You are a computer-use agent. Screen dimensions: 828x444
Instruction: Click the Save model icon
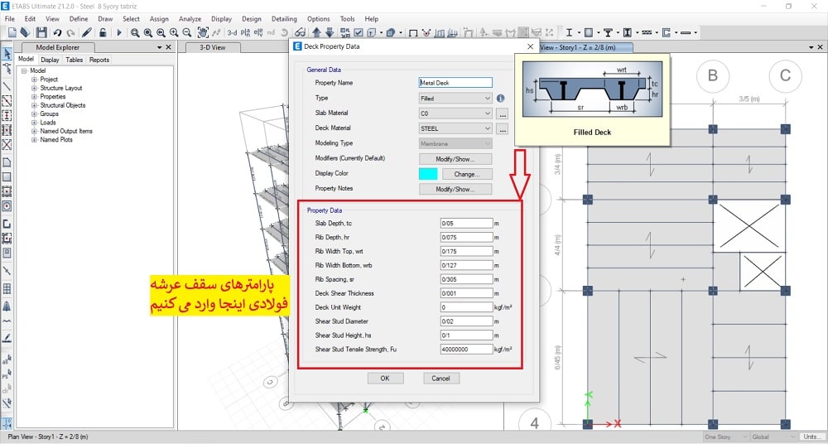pos(41,33)
